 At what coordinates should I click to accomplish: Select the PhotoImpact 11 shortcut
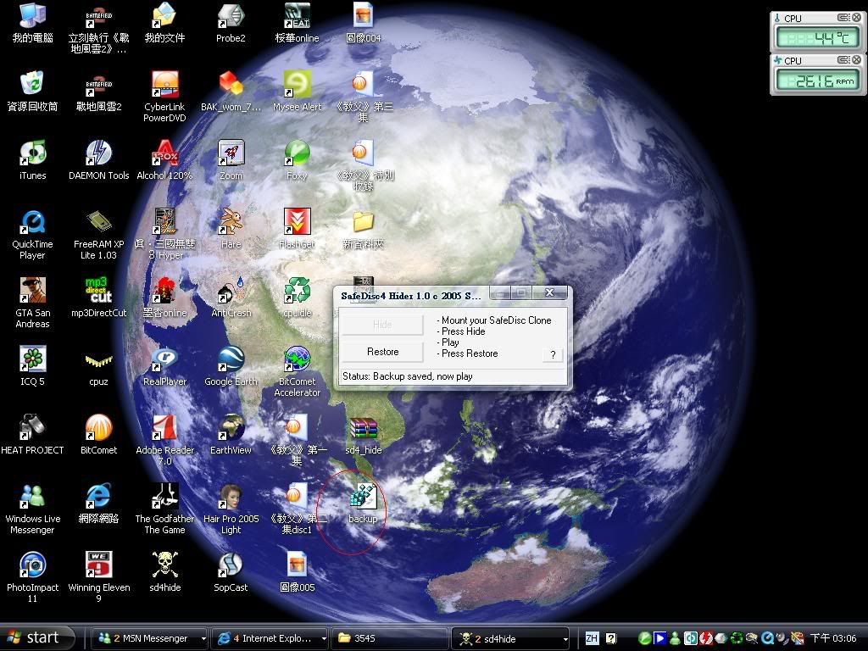[33, 565]
